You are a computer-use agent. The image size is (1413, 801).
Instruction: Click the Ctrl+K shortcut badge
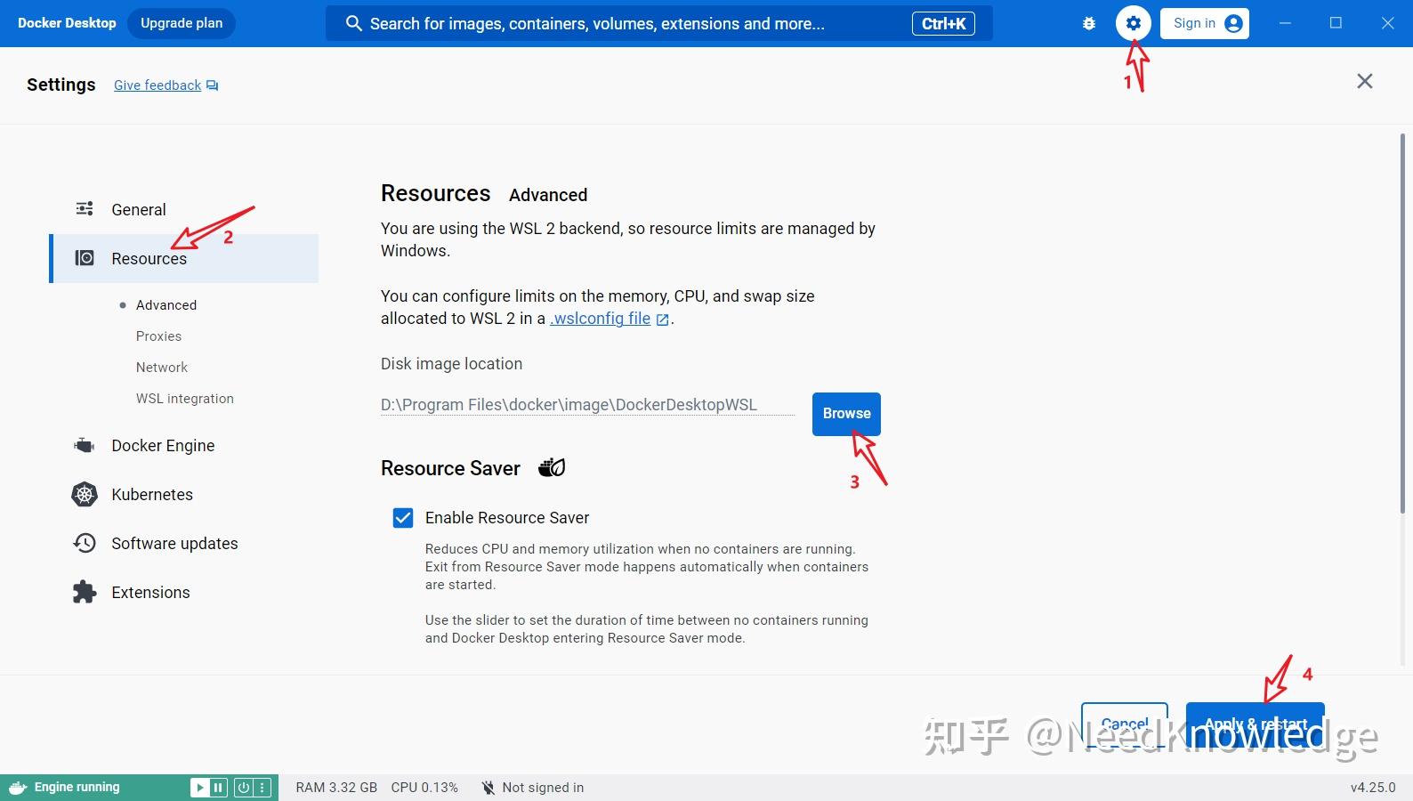pyautogui.click(x=943, y=24)
